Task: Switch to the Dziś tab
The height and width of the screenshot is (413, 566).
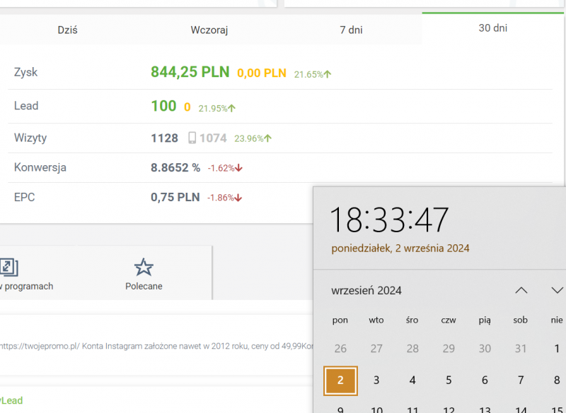Action: (x=67, y=30)
